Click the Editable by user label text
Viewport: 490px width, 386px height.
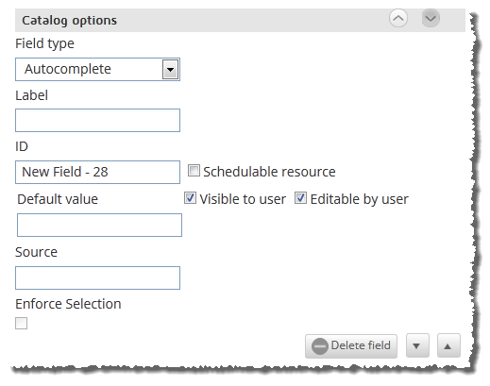point(359,199)
